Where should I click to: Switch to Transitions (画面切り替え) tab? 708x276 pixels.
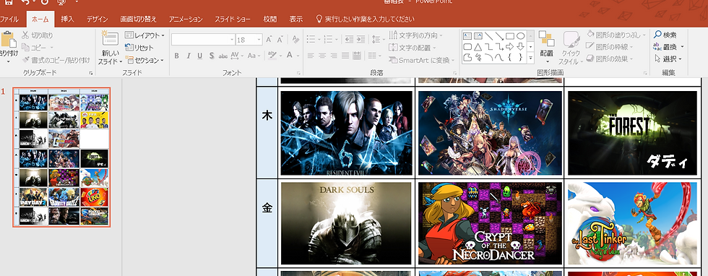pyautogui.click(x=138, y=20)
